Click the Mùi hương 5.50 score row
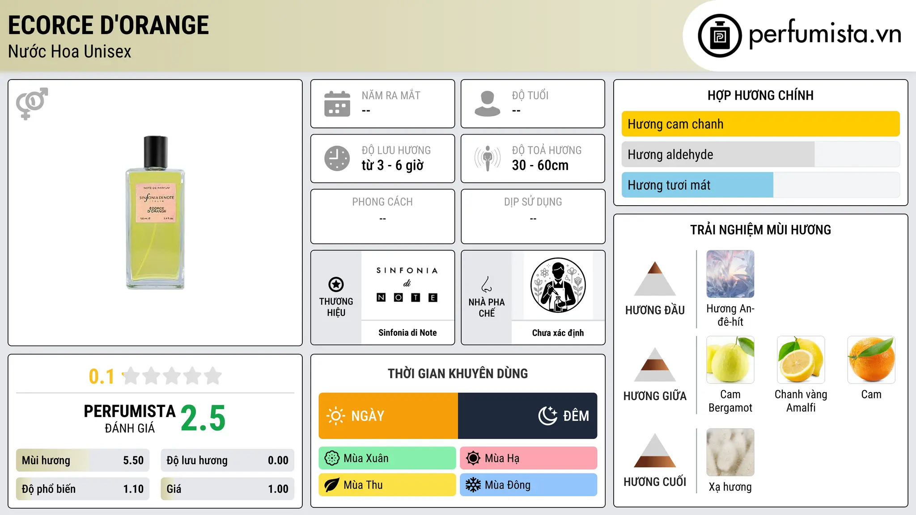This screenshot has width=916, height=515. [x=83, y=460]
